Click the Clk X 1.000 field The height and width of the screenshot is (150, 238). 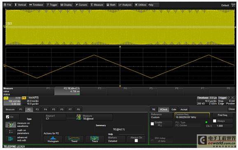(219, 126)
